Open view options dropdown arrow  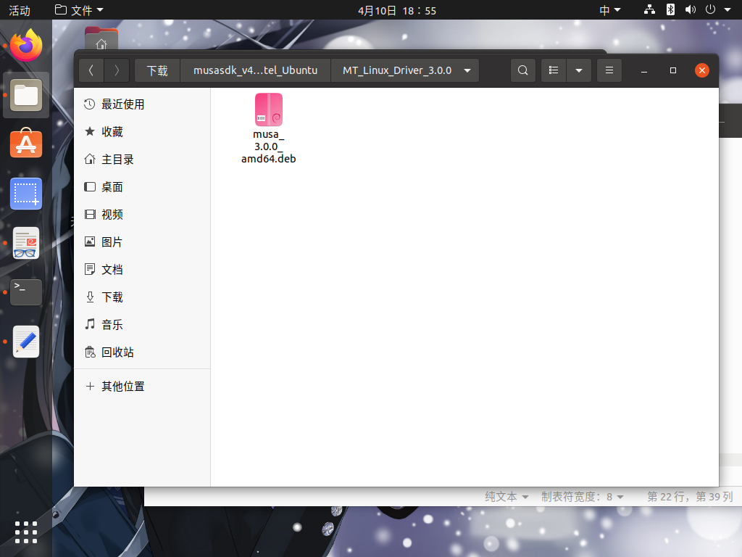[x=578, y=70]
